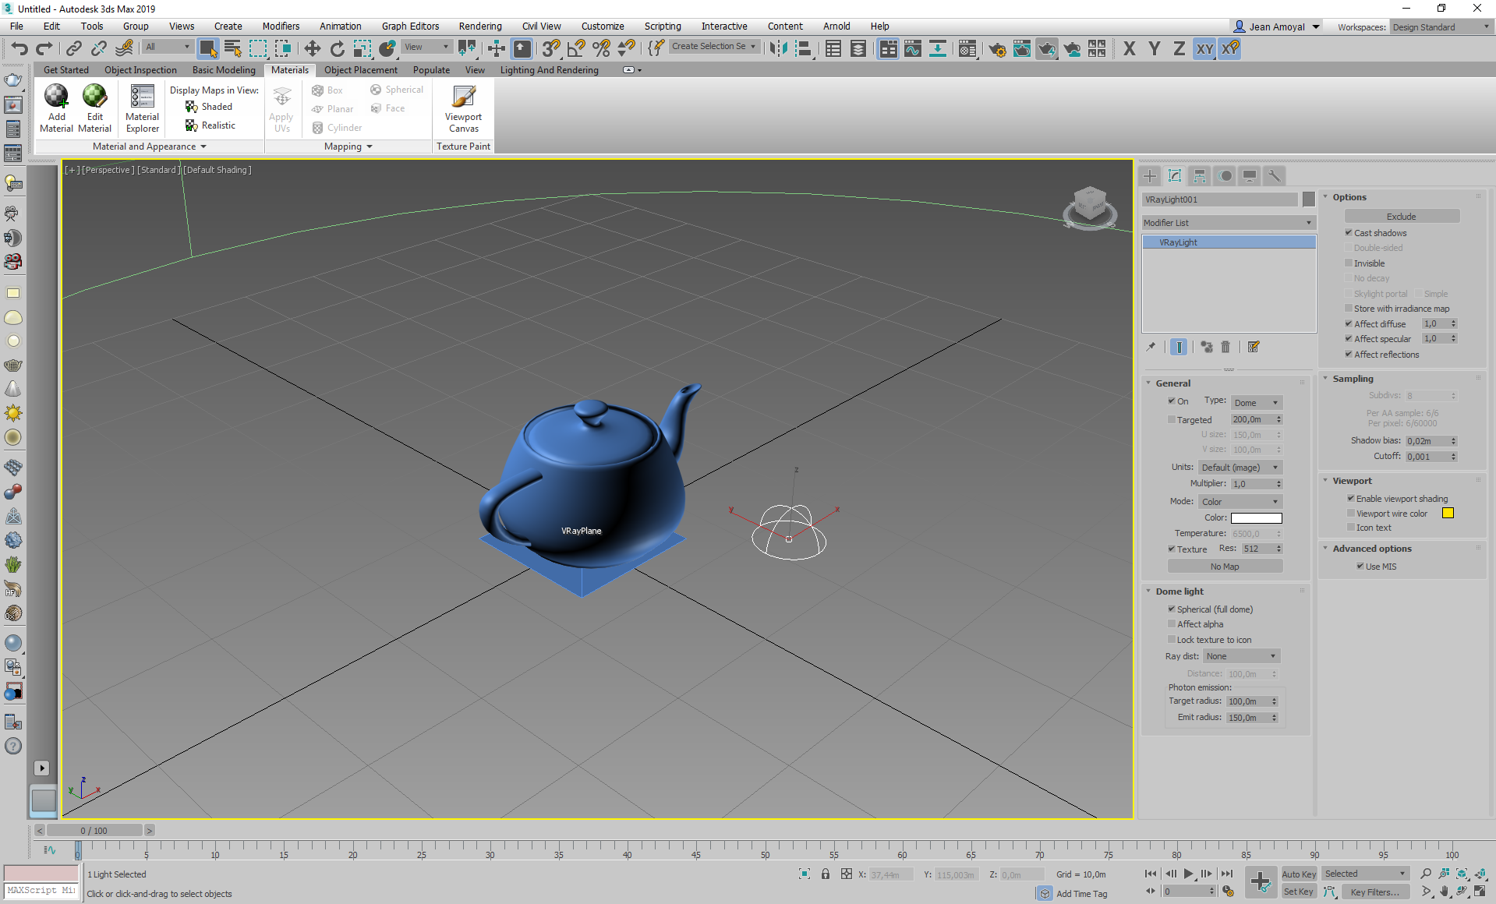Open the Arnold menu
1496x904 pixels.
(x=836, y=26)
